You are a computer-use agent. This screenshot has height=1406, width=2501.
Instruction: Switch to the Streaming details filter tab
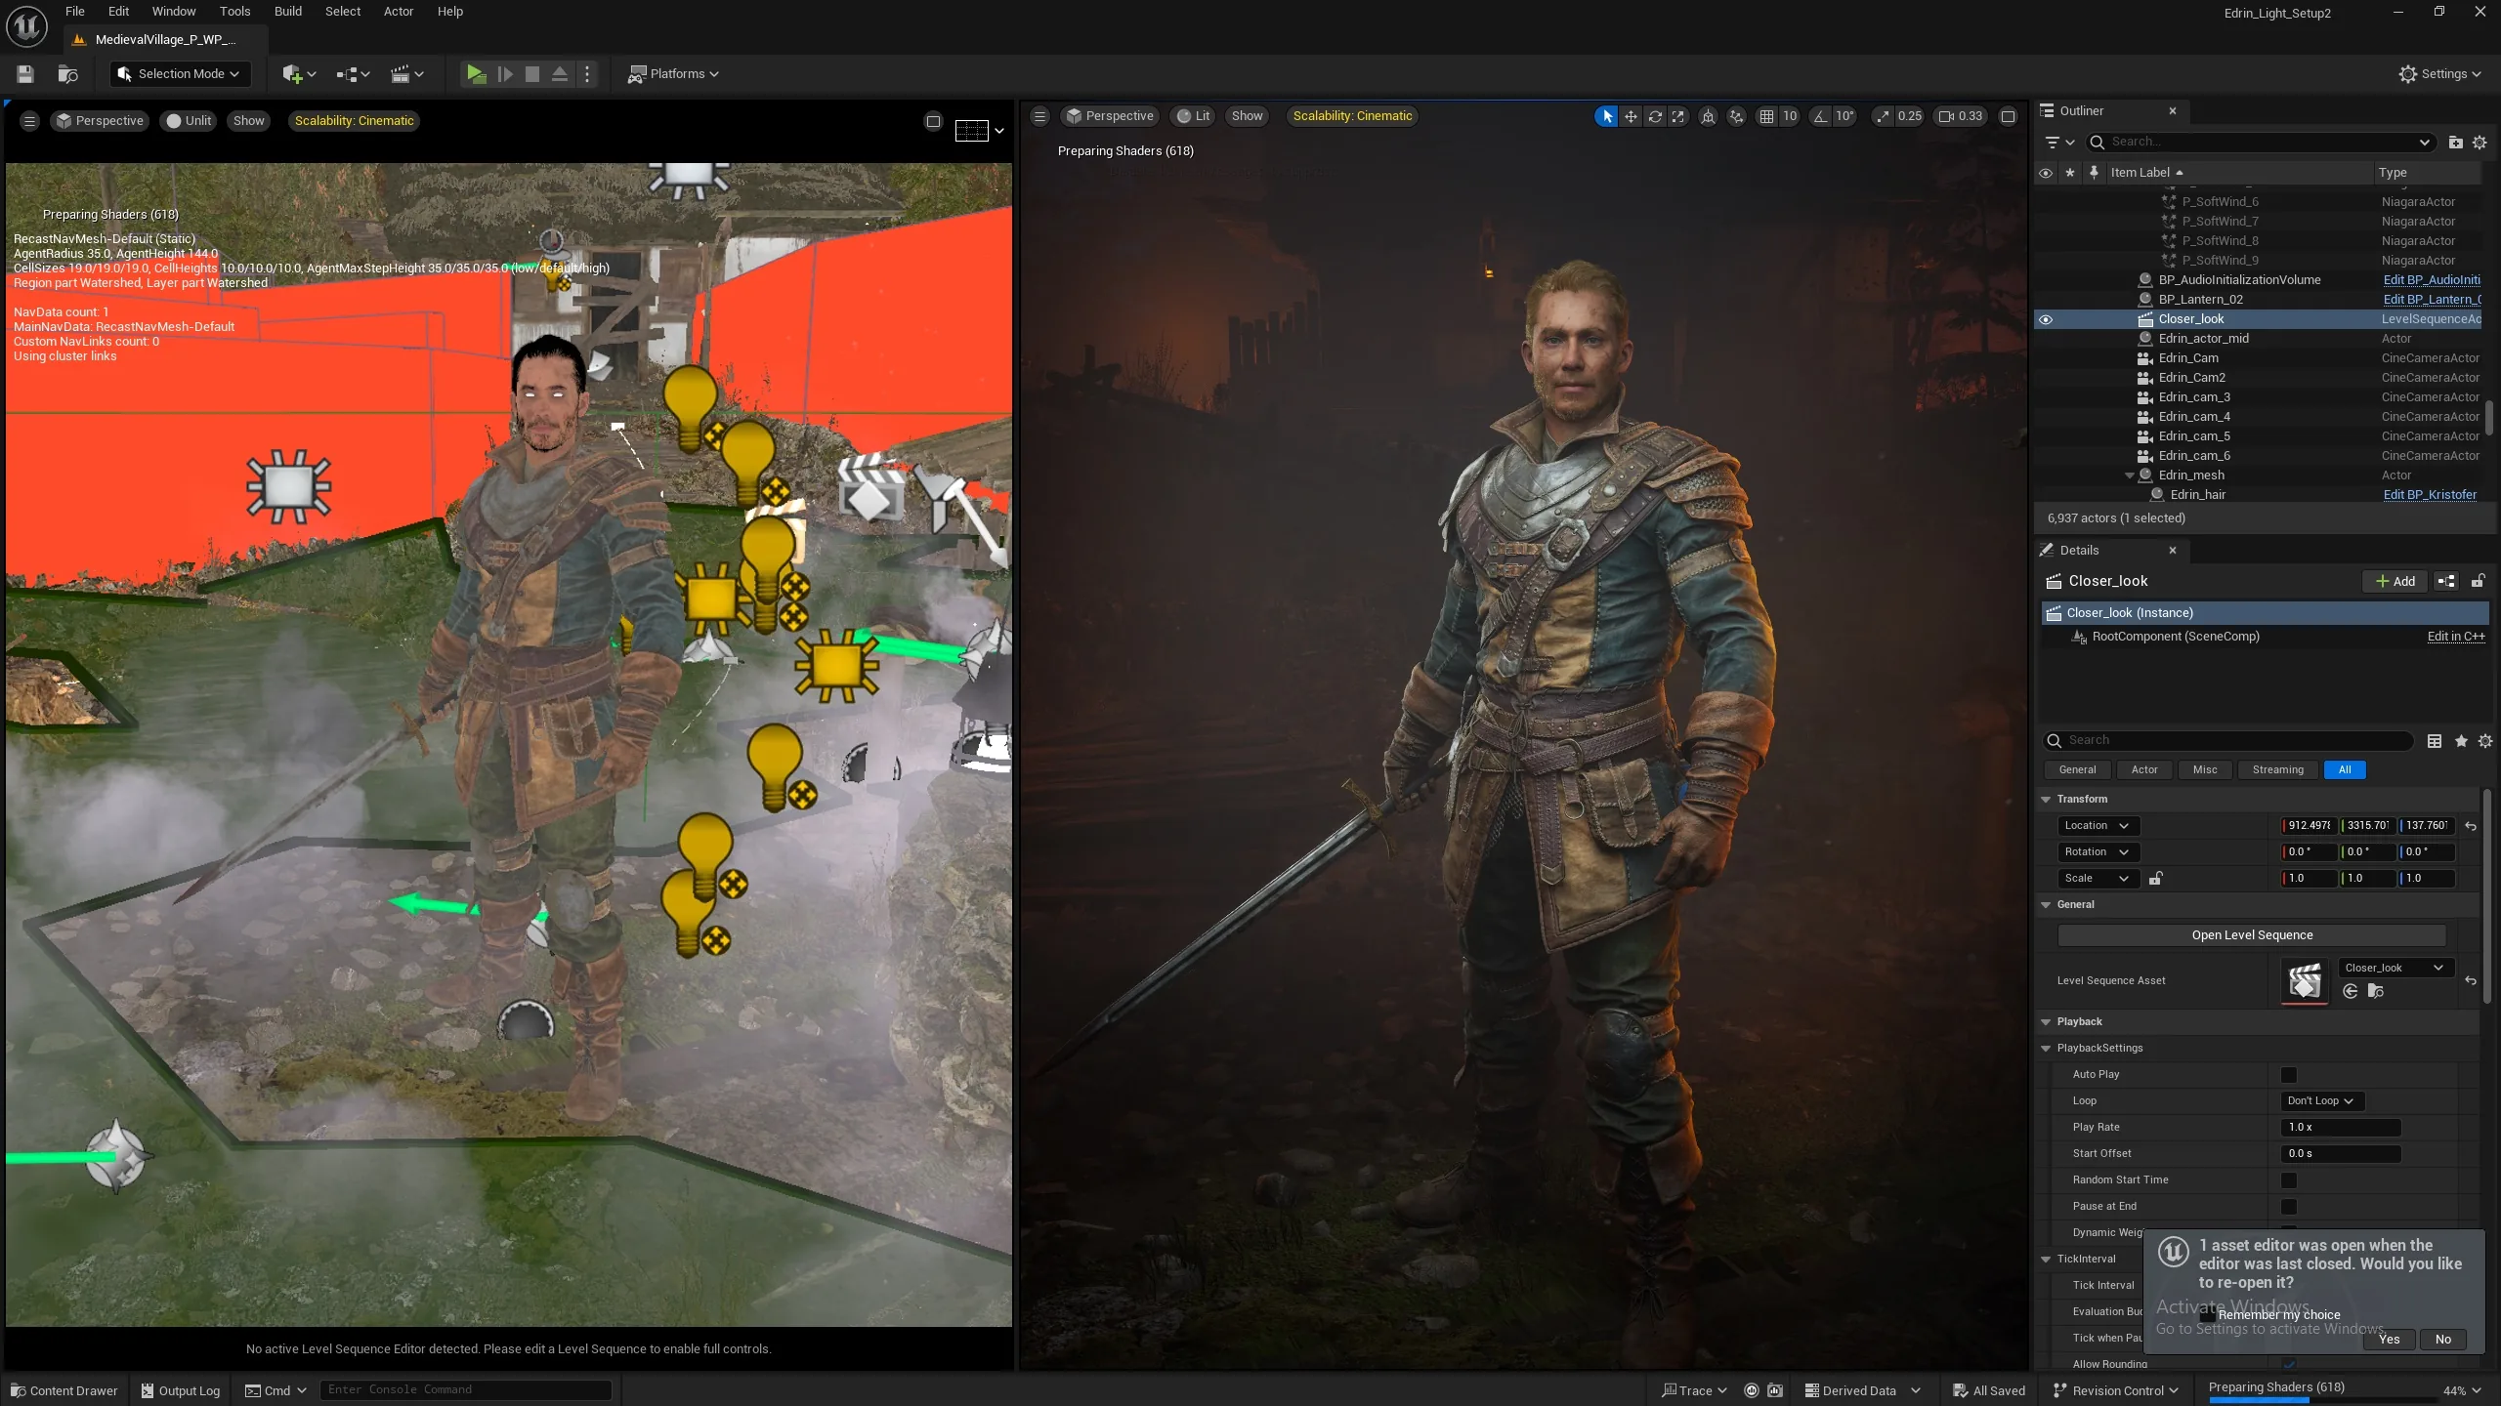coord(2277,770)
